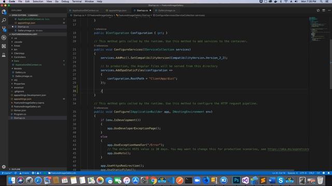Click the FeaturedImageGallery.sln status bar item
The height and width of the screenshot is (186, 332).
tap(62, 173)
